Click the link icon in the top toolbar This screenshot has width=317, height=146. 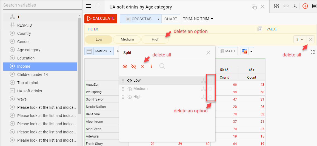point(286,6)
